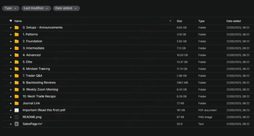
Task: Click the folder icon for 1. Patterns
Action: point(16,34)
